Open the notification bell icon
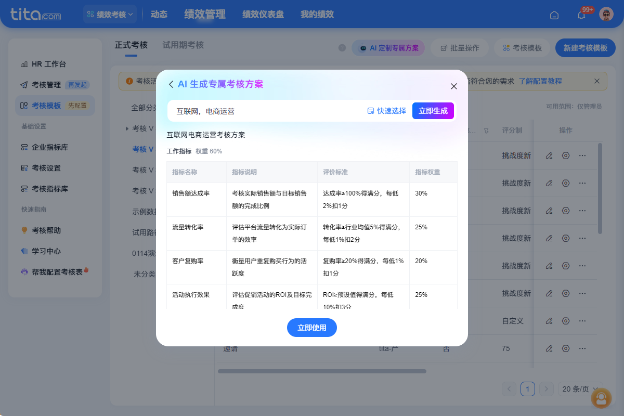 click(x=581, y=15)
